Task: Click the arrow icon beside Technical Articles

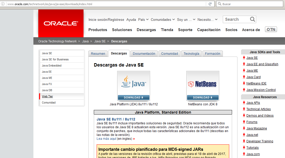Action: pos(244,109)
